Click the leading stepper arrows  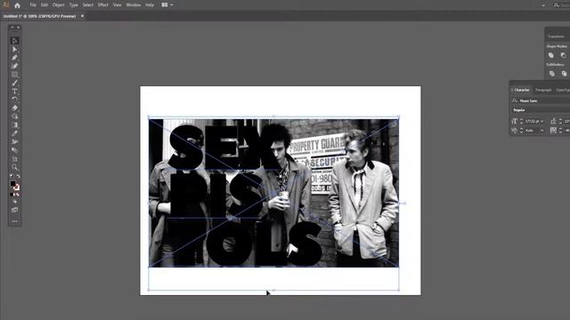[x=560, y=121]
